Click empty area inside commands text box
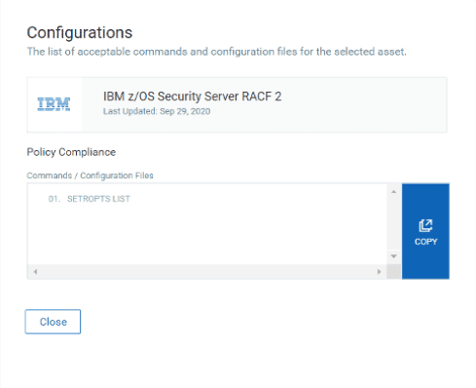Viewport: 476px width, 388px height. (x=207, y=234)
